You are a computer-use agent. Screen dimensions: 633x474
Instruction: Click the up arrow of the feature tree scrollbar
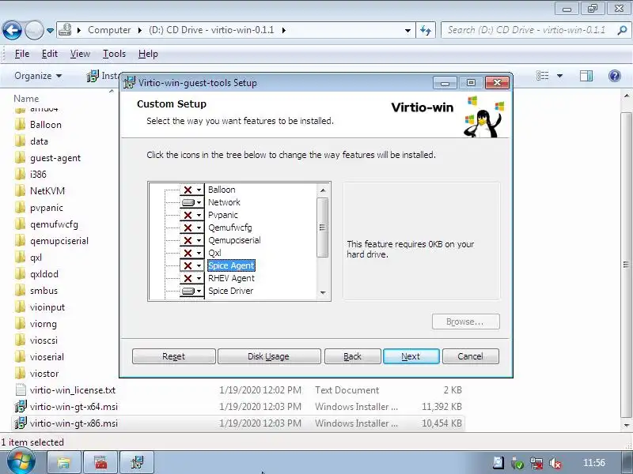(x=323, y=190)
